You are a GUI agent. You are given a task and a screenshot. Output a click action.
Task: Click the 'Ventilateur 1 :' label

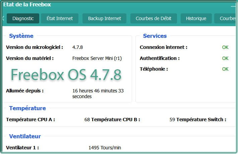tap(22, 148)
